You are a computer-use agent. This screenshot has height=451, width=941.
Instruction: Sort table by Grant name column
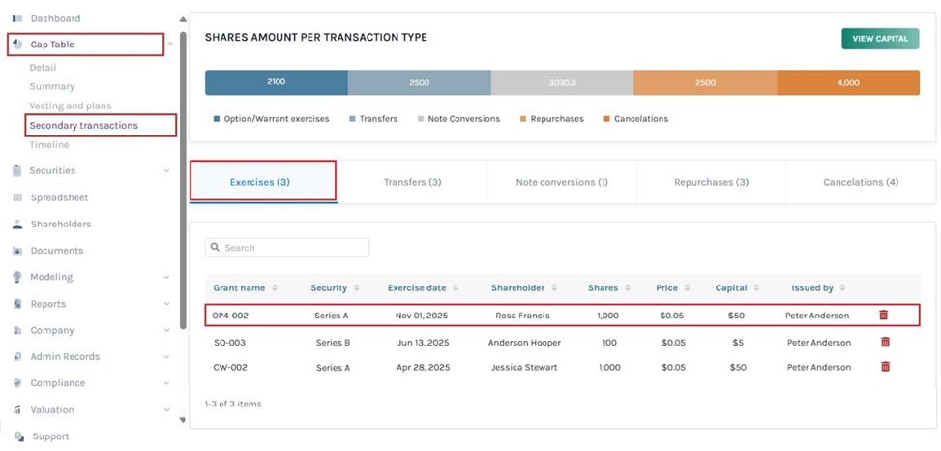click(275, 287)
